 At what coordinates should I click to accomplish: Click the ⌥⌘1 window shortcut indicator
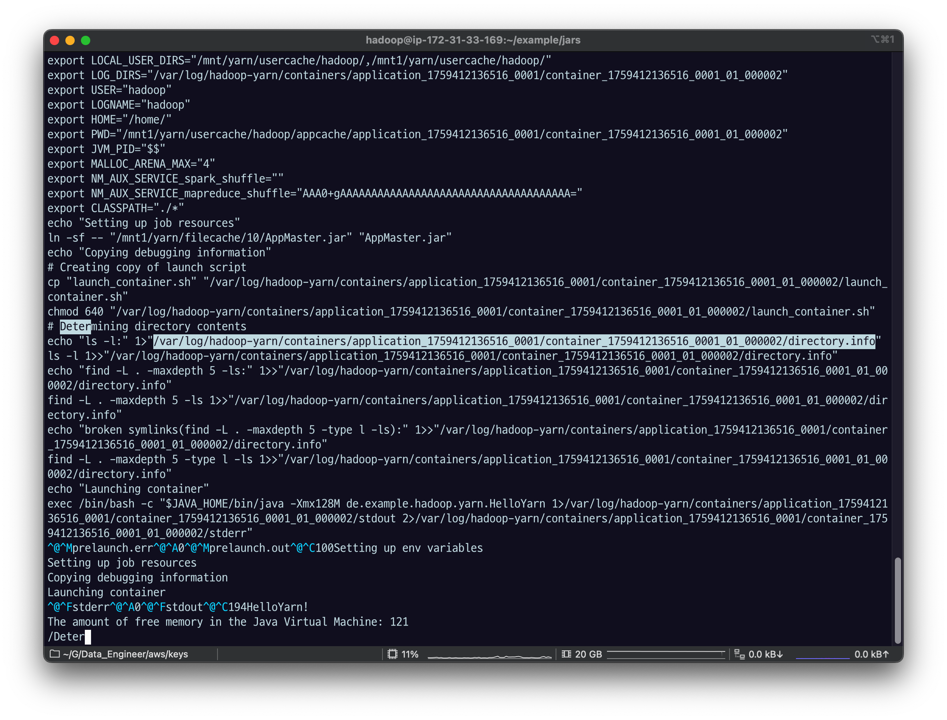882,39
